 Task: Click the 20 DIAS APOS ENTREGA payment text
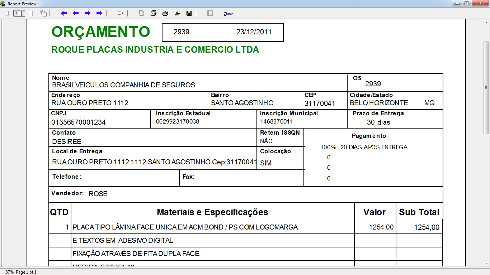(x=374, y=147)
